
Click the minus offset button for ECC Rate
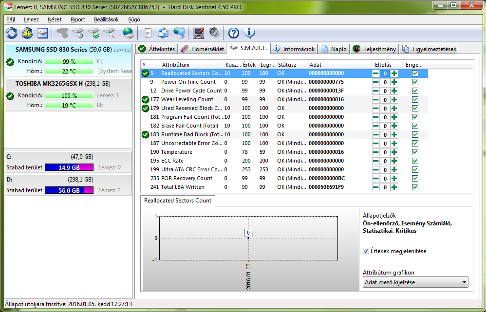(x=375, y=161)
